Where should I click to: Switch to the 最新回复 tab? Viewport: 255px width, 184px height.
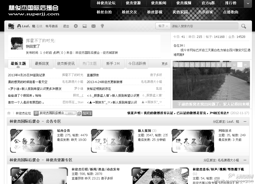(42, 64)
